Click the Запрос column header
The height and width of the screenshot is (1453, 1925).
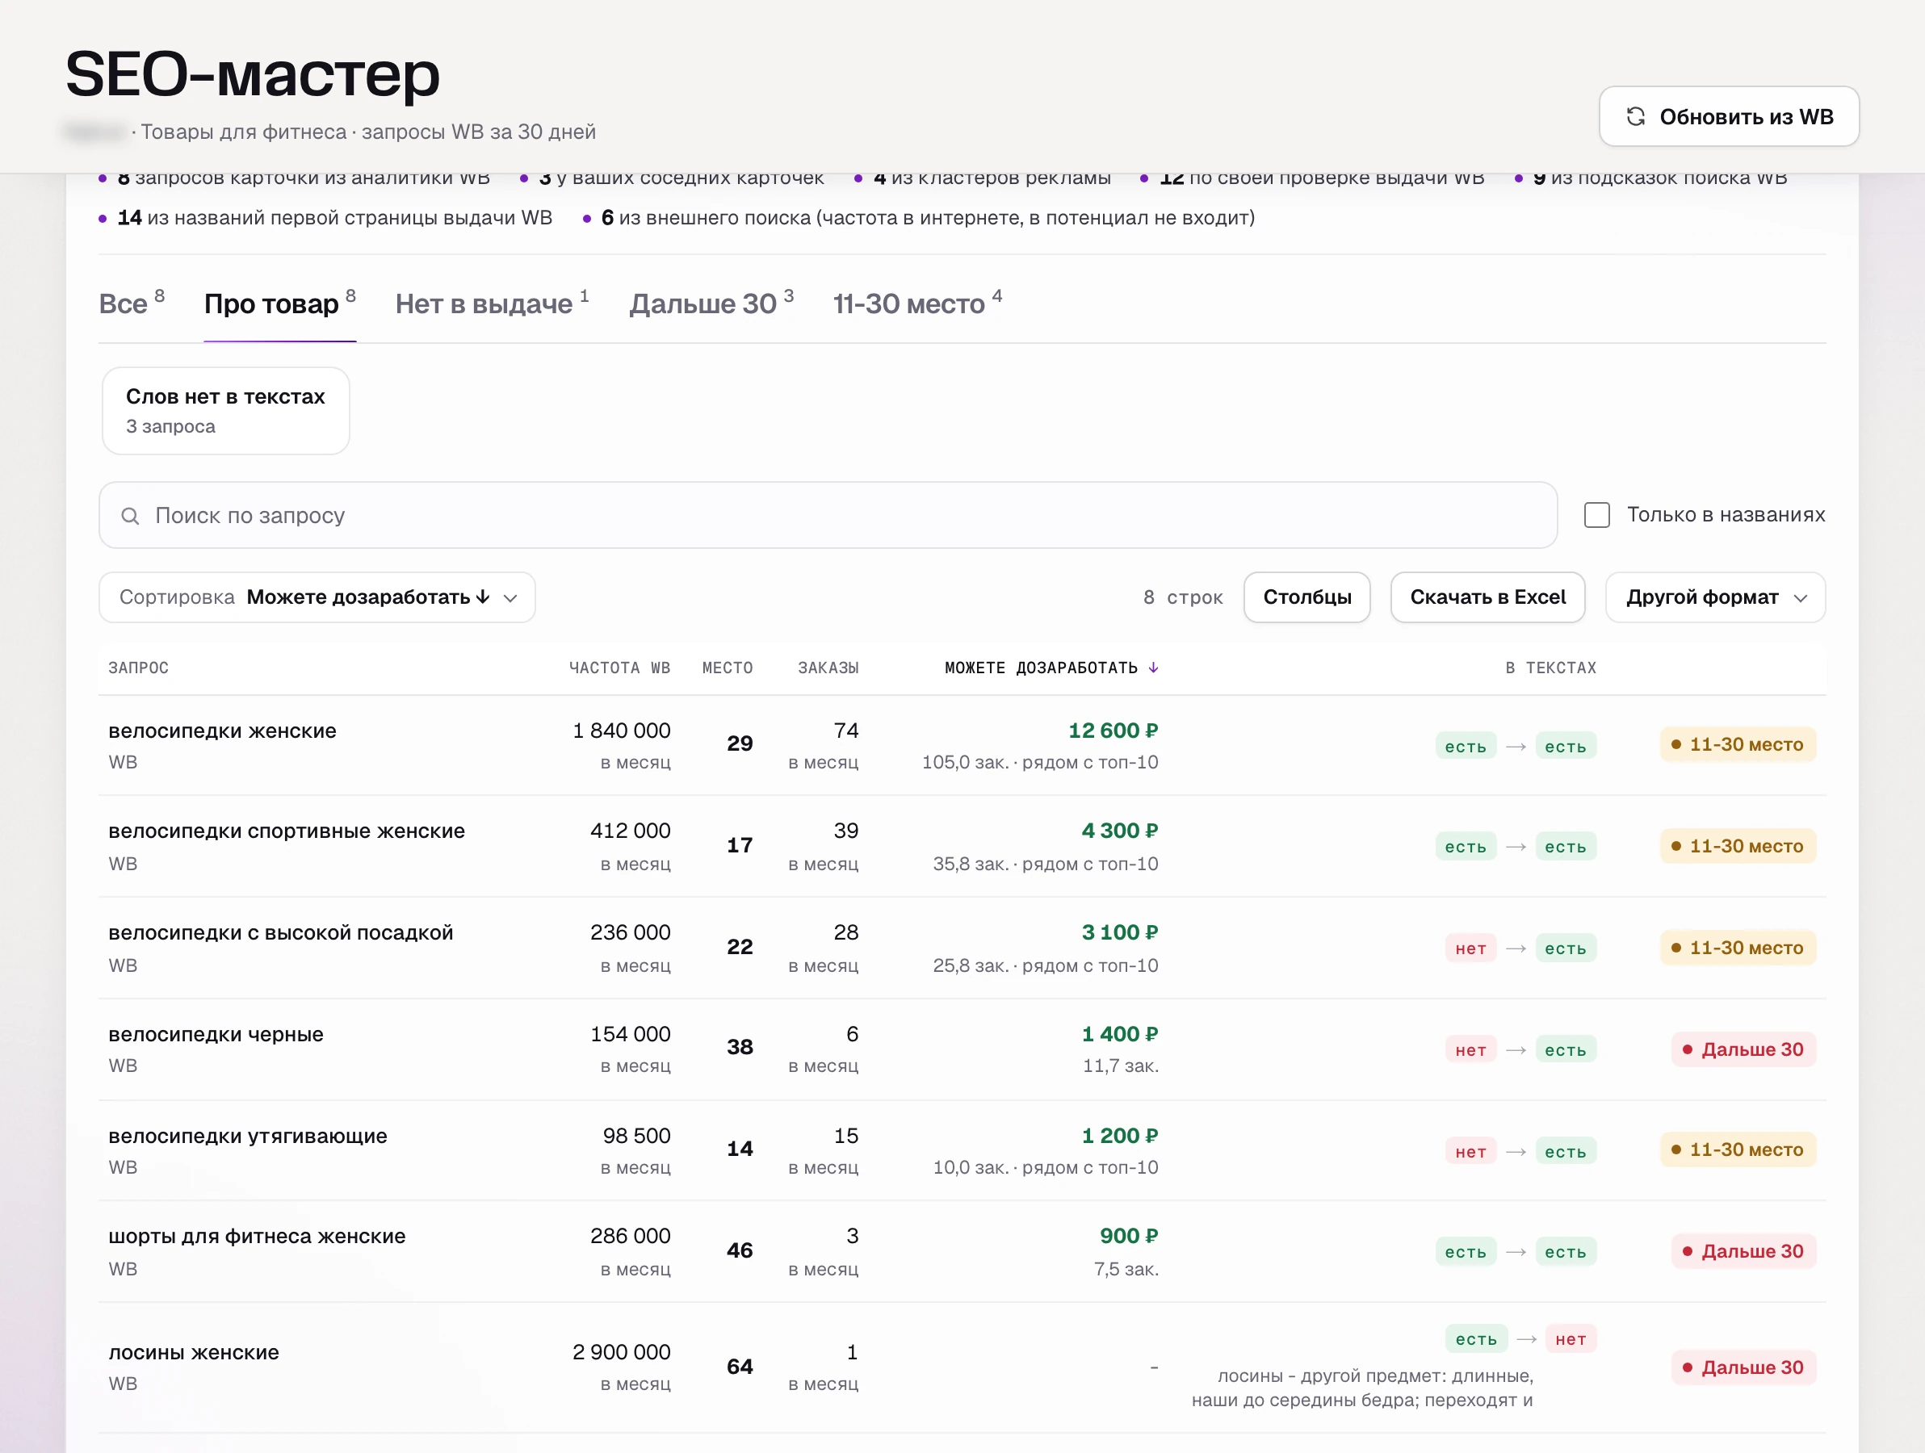(x=138, y=668)
